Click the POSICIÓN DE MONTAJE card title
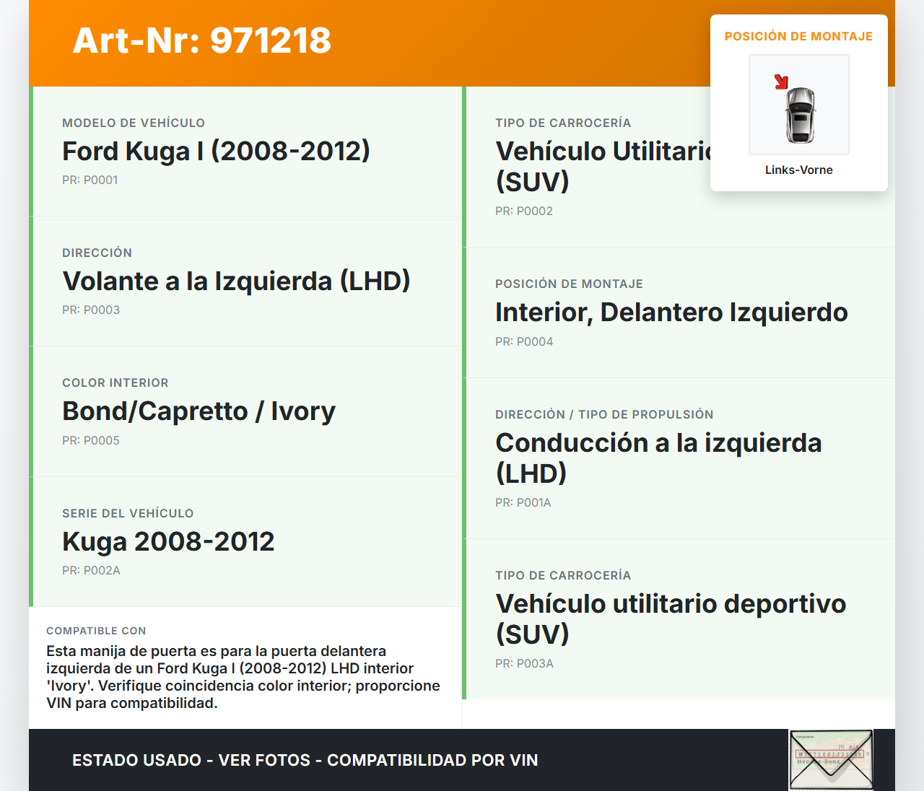 tap(799, 36)
